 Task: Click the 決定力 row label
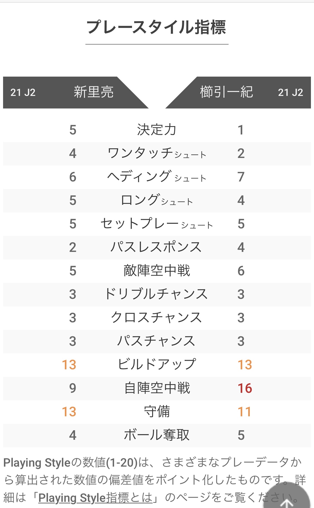(157, 130)
